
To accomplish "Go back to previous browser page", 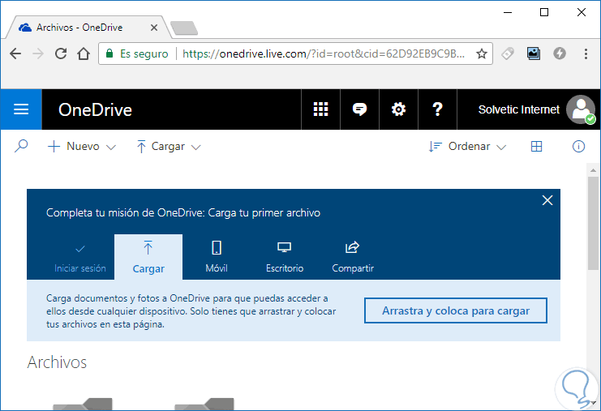I will [x=15, y=54].
